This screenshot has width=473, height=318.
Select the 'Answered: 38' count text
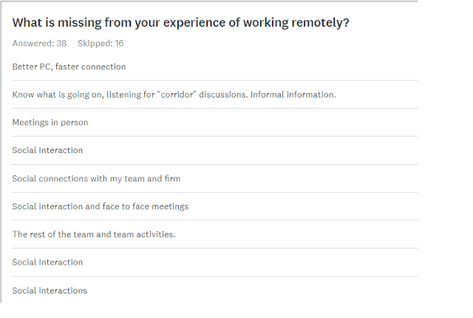(39, 43)
